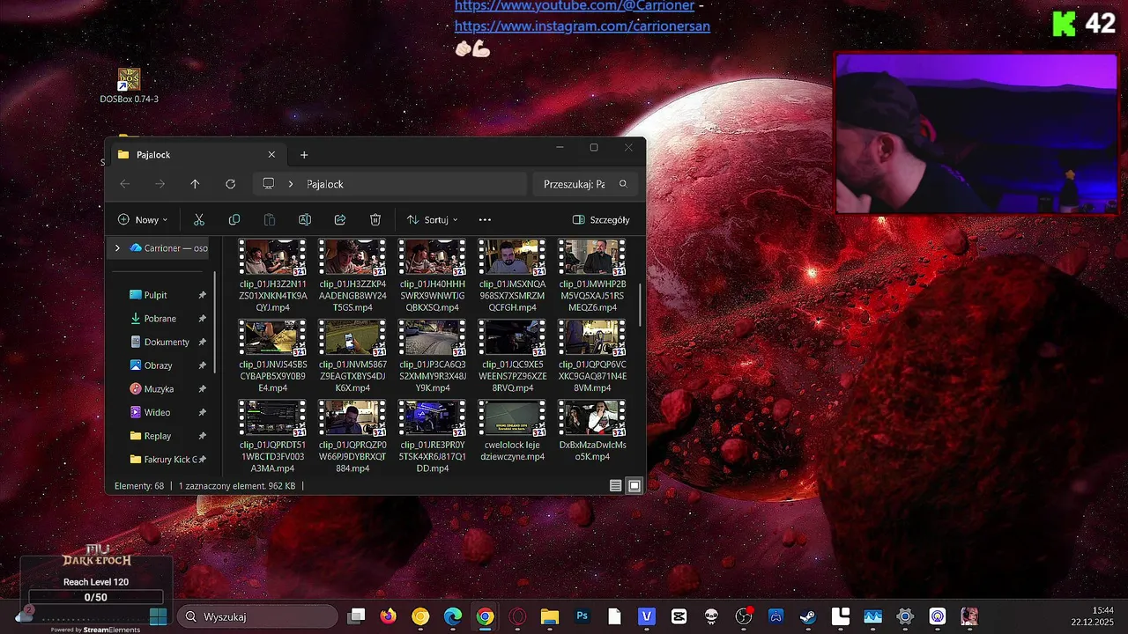Screen dimensions: 1128x634
Task: Open Pobrane in the sidebar
Action: click(x=160, y=319)
